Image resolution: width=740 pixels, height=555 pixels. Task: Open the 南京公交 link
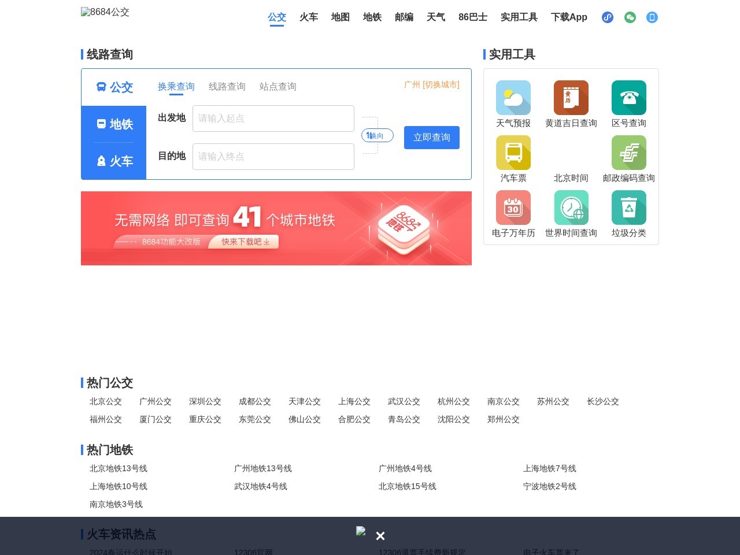tap(504, 401)
